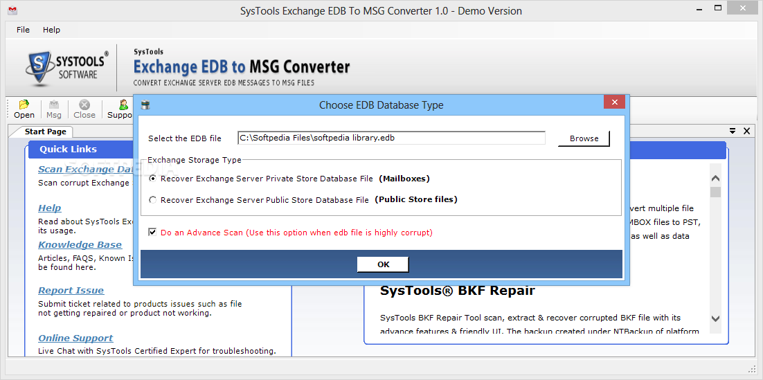The width and height of the screenshot is (763, 380).
Task: Close the Choose EDB Database Type dialog
Action: tap(614, 102)
